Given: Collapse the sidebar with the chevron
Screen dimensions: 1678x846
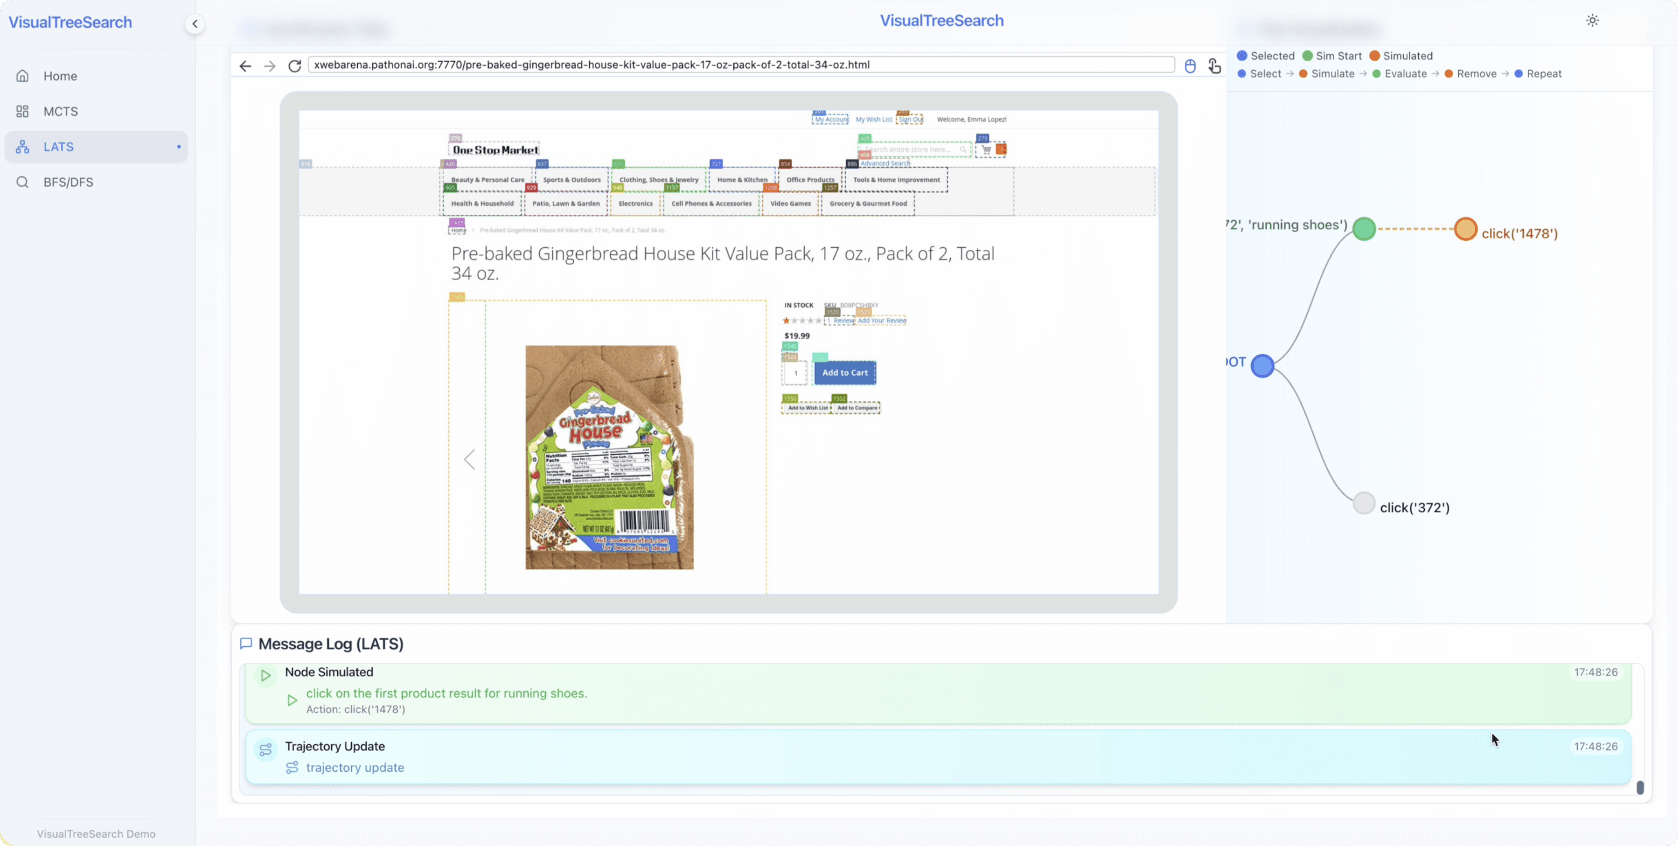Looking at the screenshot, I should [x=194, y=23].
